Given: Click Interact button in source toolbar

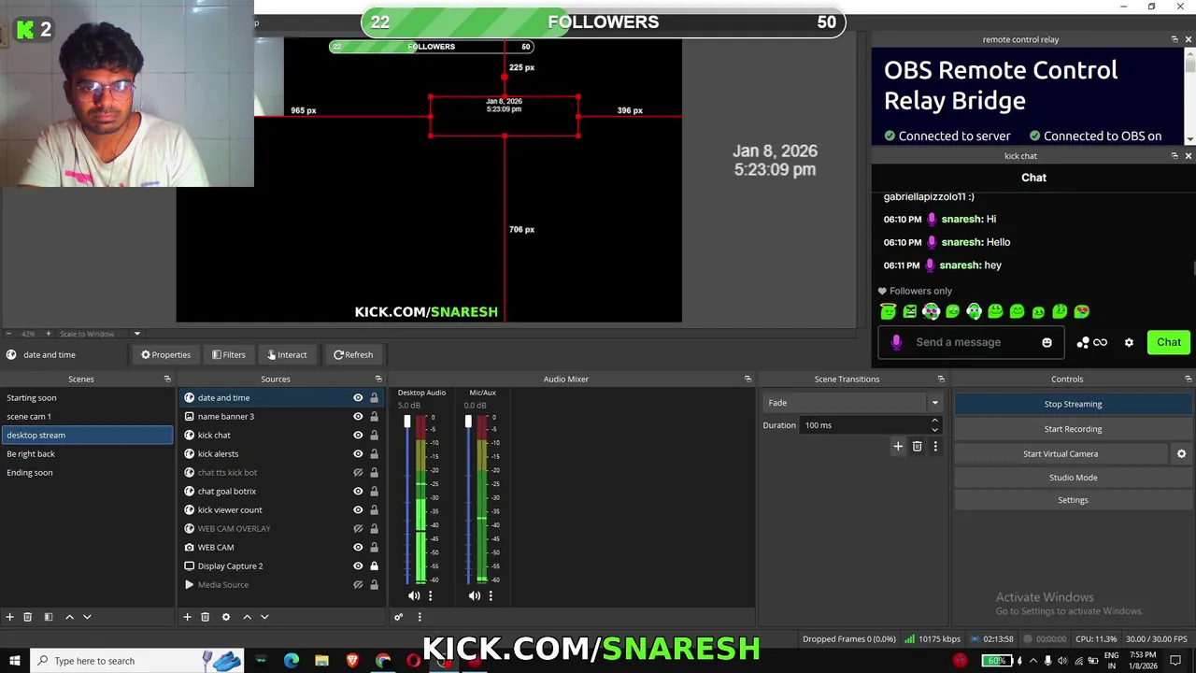Looking at the screenshot, I should tap(287, 354).
